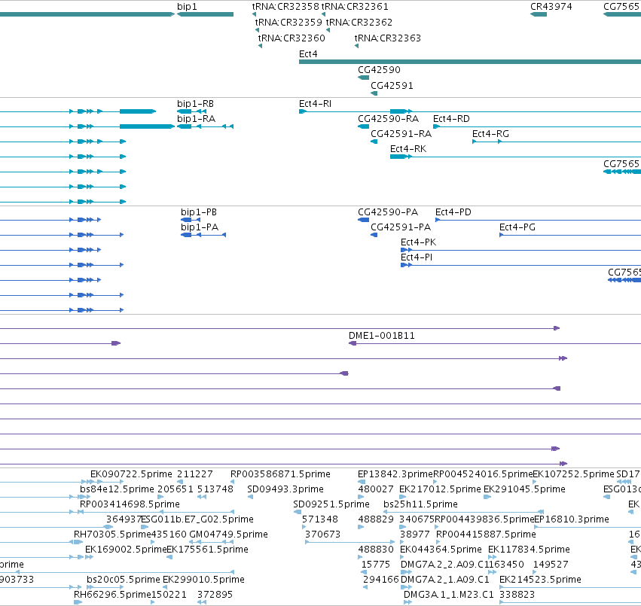Image resolution: width=641 pixels, height=606 pixels.
Task: Click the EK214523.5prime EST label
Action: coord(540,580)
